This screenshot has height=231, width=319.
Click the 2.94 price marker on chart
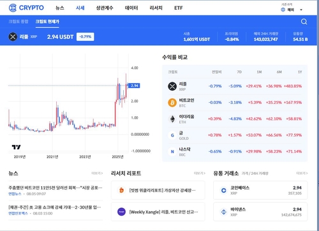[x=135, y=86]
